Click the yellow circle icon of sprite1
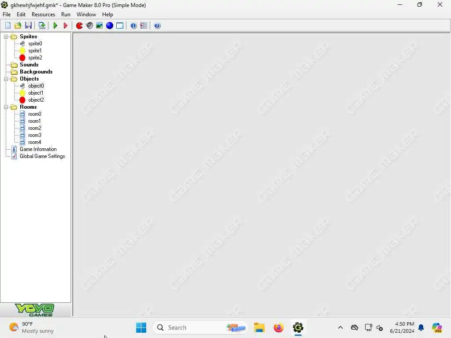Screen dimensions: 451x338 tap(22, 51)
